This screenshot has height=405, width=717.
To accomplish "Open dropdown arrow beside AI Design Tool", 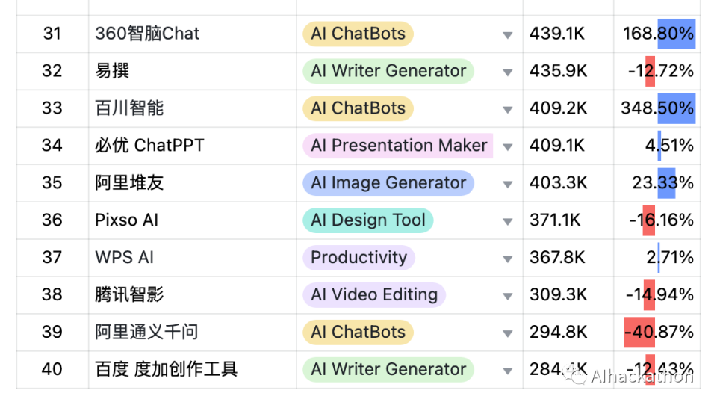I will tap(508, 222).
